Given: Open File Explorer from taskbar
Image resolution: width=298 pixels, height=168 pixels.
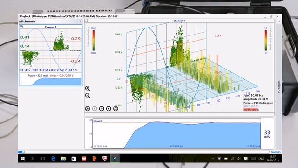Looking at the screenshot, I should (63, 159).
